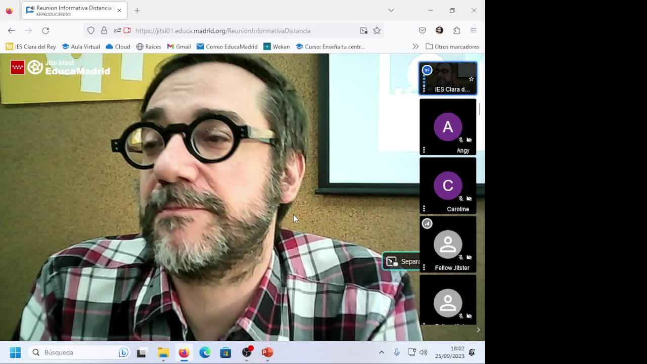Open the three-dot menu for Angy

424,150
